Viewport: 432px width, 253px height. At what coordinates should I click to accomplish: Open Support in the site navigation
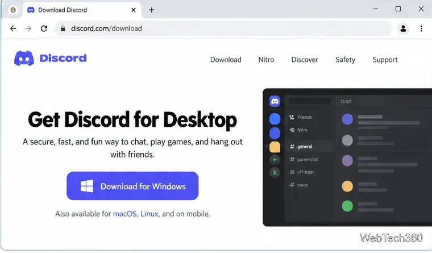[385, 60]
